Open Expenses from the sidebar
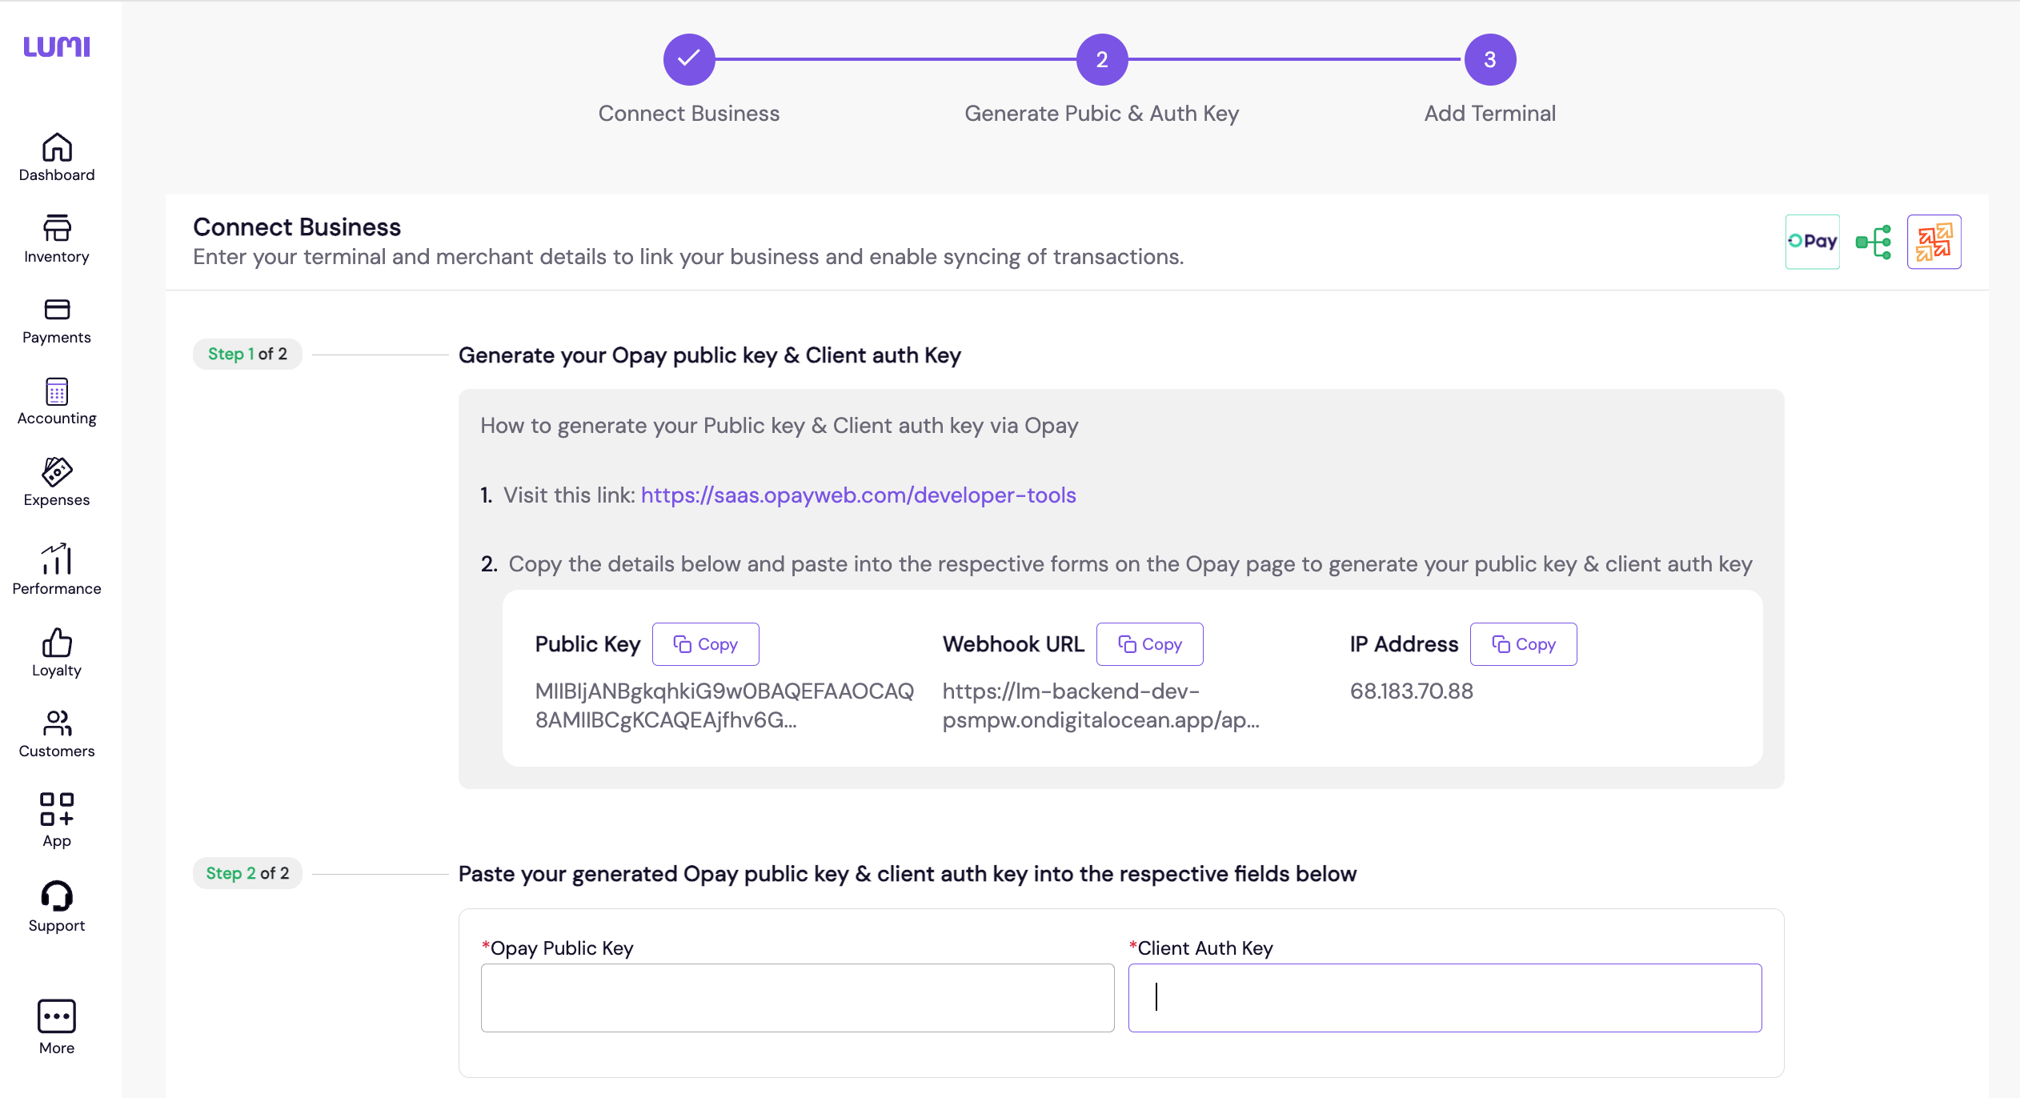This screenshot has width=2020, height=1098. click(57, 482)
